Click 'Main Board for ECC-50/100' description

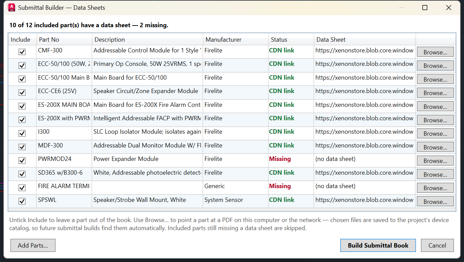pos(130,78)
